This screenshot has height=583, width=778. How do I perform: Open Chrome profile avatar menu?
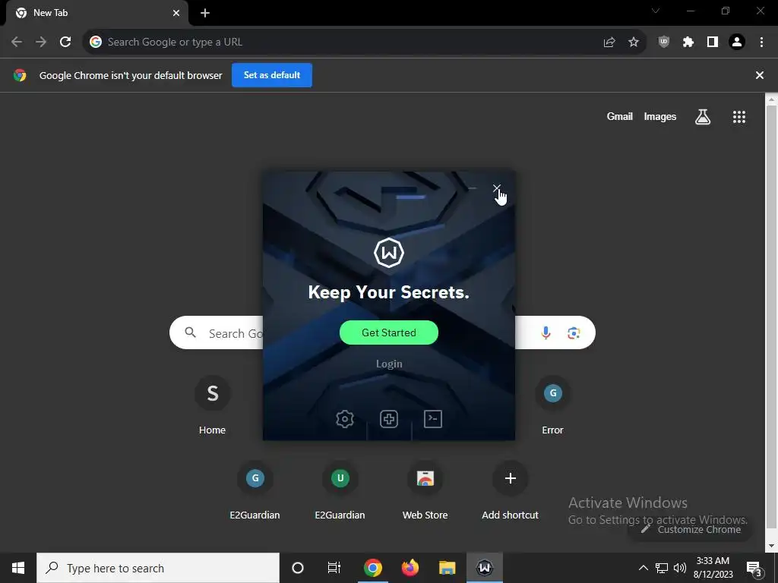[737, 43]
